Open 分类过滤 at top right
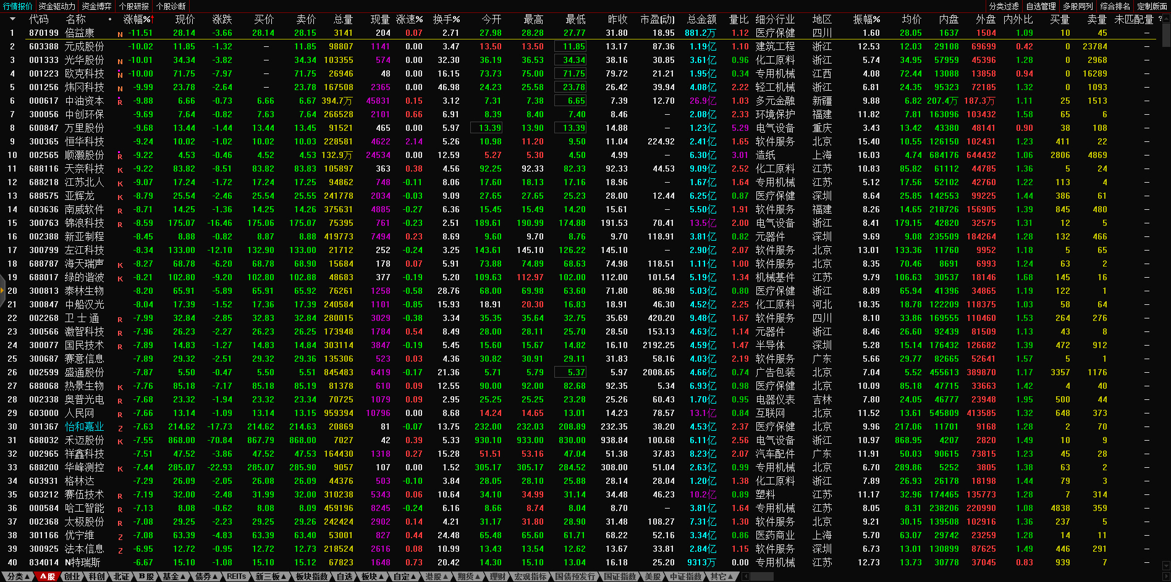The width and height of the screenshot is (1171, 582). click(x=1004, y=6)
